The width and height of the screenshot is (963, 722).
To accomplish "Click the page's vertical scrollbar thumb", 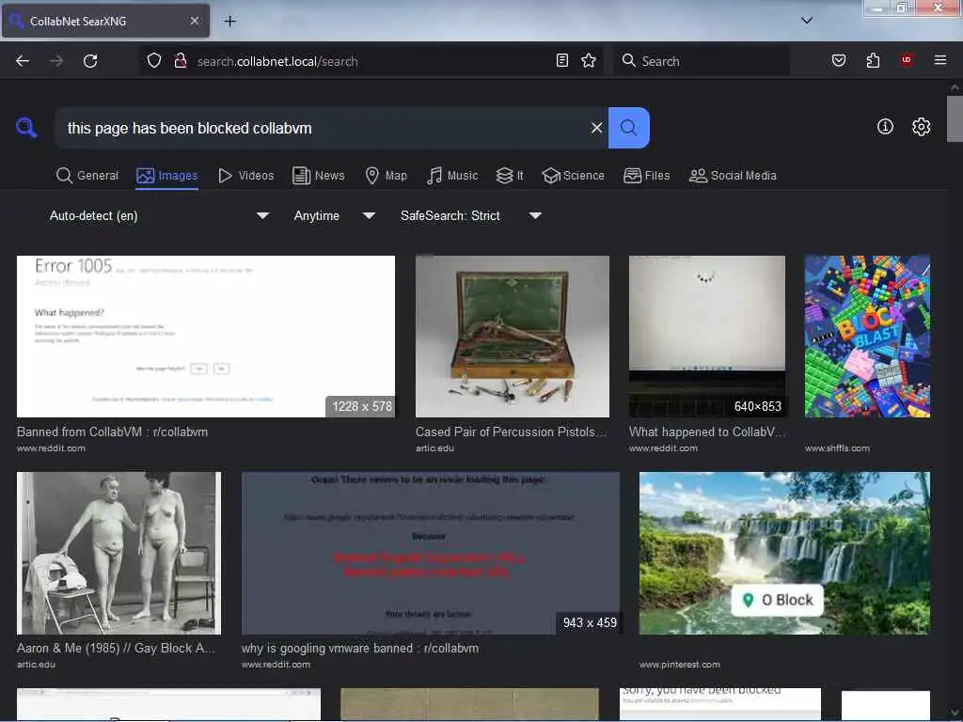I will click(955, 118).
